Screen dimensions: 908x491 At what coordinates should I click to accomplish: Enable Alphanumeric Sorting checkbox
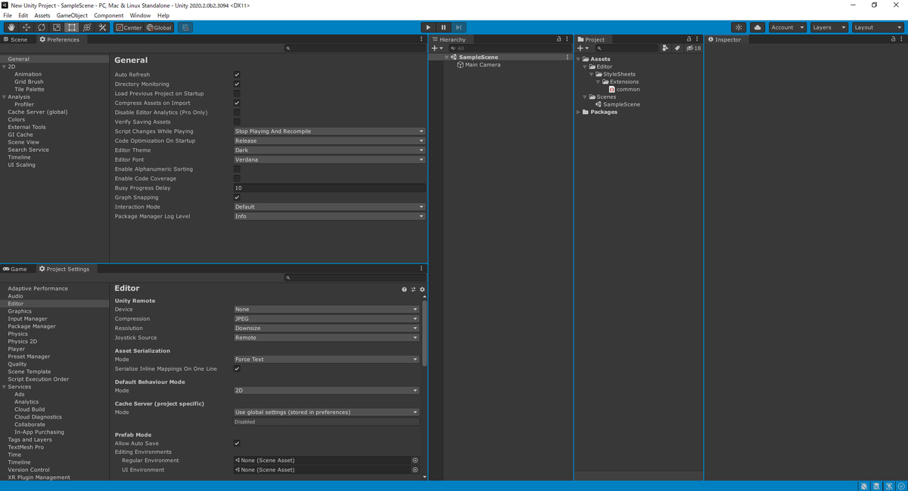237,169
